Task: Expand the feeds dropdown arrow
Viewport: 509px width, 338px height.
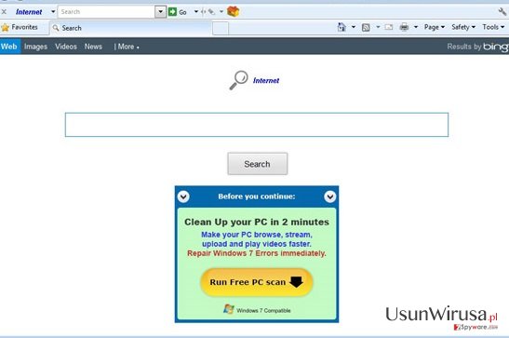Action: 378,27
